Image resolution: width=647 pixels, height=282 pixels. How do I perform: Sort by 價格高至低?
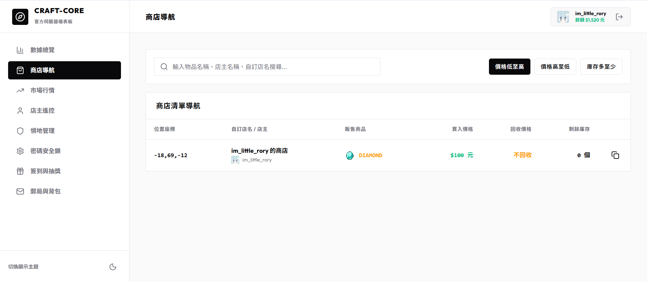pyautogui.click(x=555, y=67)
